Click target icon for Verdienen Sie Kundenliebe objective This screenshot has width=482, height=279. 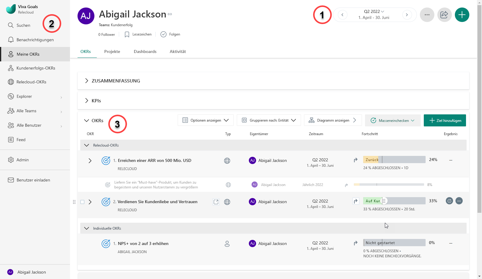click(x=106, y=202)
